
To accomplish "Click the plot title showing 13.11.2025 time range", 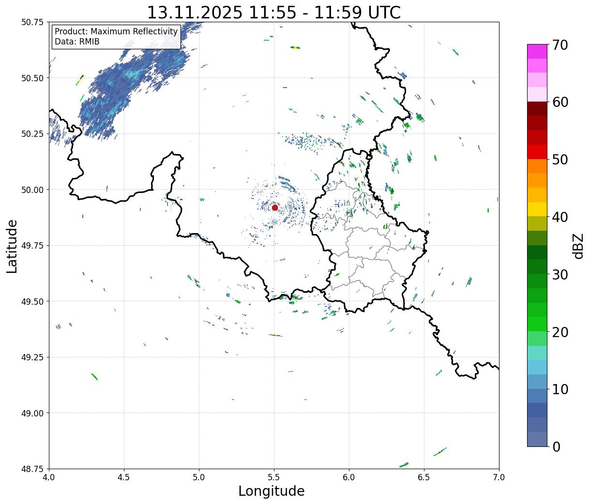I will (274, 13).
